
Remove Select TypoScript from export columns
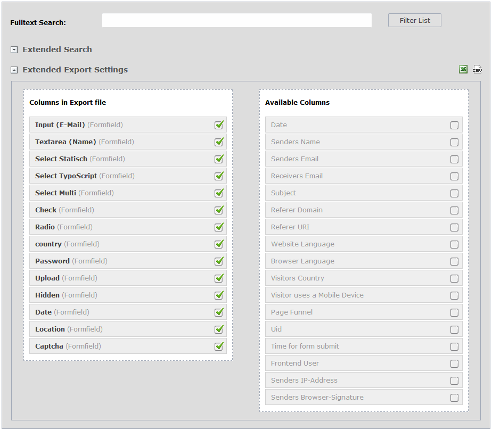pyautogui.click(x=219, y=176)
